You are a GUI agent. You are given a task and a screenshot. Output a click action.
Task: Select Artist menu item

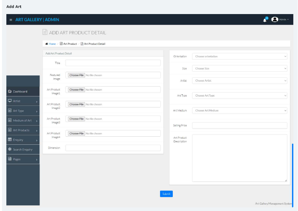[x=23, y=101]
